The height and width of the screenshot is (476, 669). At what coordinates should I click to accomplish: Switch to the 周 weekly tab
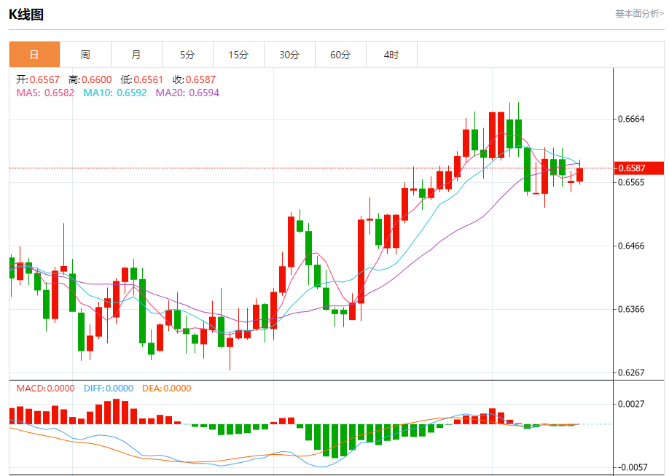tap(85, 55)
